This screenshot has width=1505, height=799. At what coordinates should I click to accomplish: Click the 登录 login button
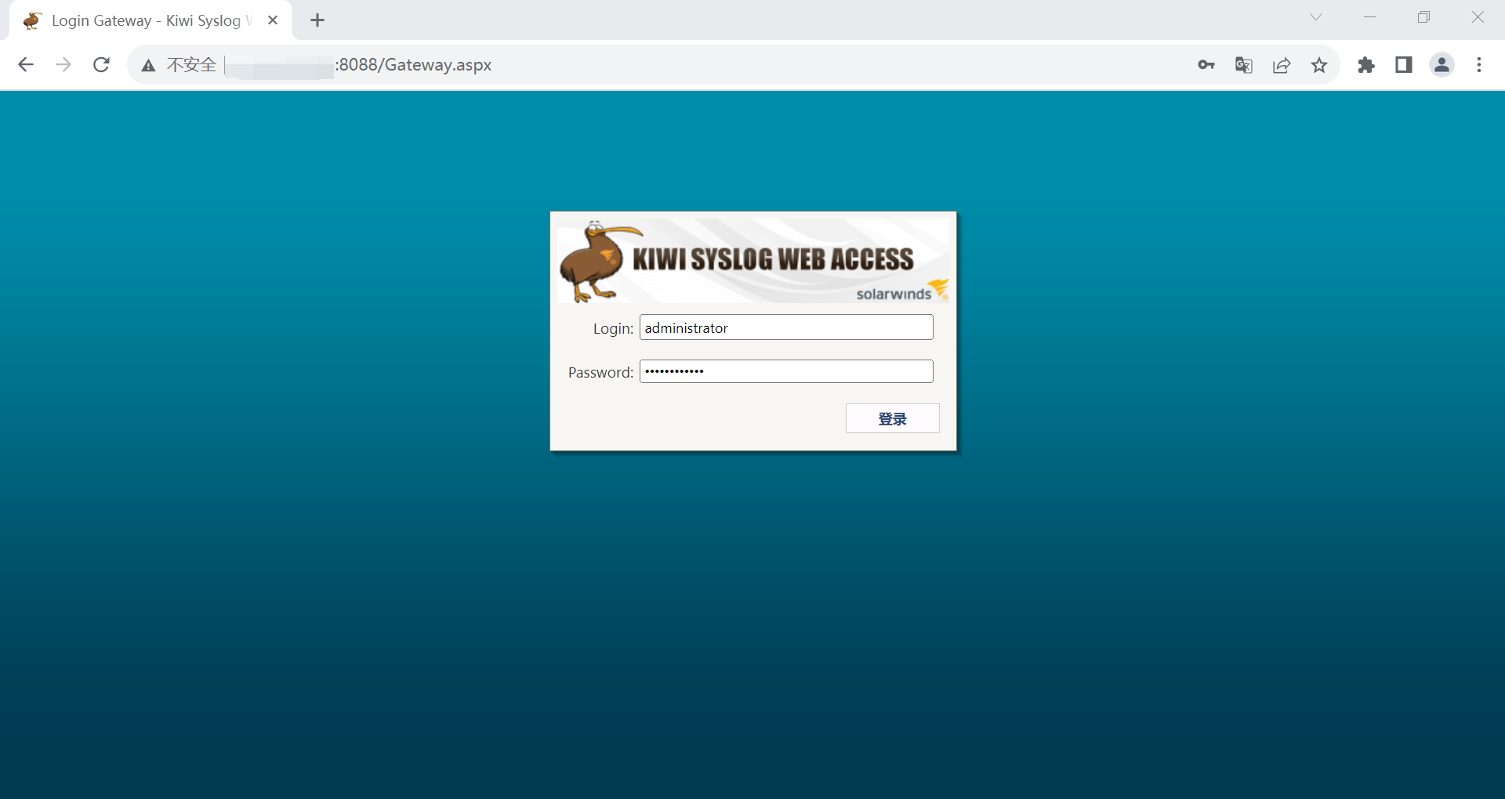892,418
